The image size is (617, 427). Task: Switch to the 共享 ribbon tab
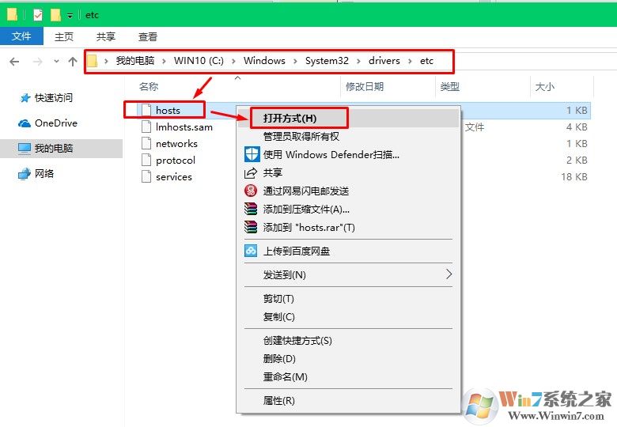(x=106, y=36)
